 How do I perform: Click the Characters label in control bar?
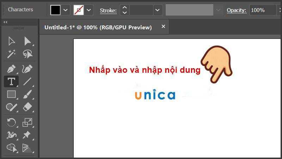(x=20, y=10)
